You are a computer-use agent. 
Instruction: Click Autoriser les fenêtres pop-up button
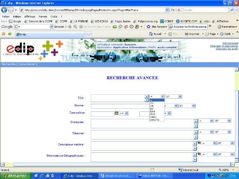pos(188,27)
